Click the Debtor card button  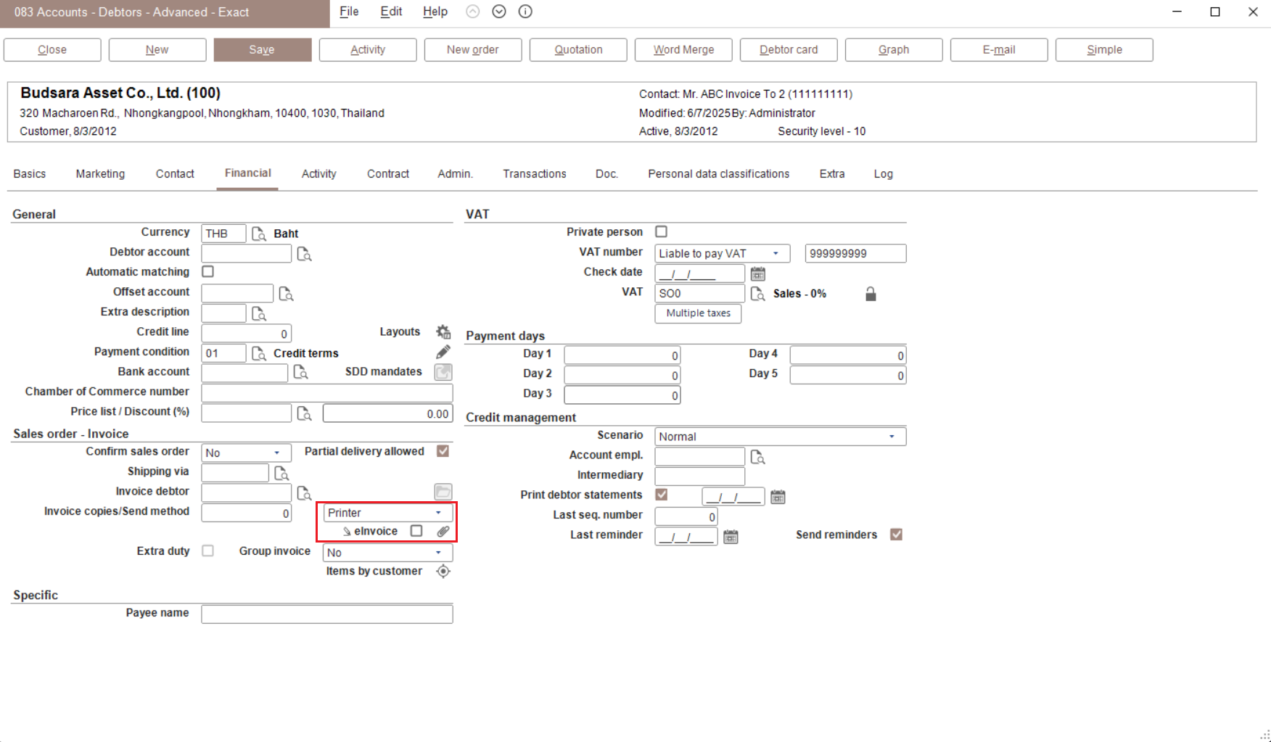pyautogui.click(x=788, y=50)
